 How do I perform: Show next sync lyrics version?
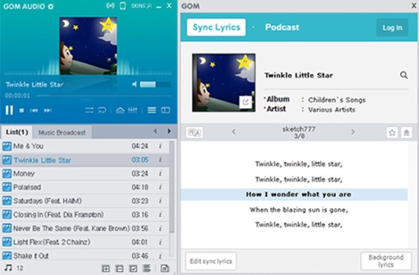tap(353, 132)
